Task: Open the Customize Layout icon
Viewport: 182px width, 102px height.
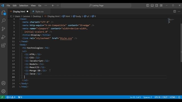Action: 161,5
